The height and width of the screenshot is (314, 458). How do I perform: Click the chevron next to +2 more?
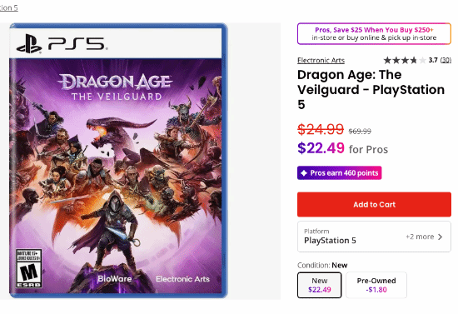441,237
